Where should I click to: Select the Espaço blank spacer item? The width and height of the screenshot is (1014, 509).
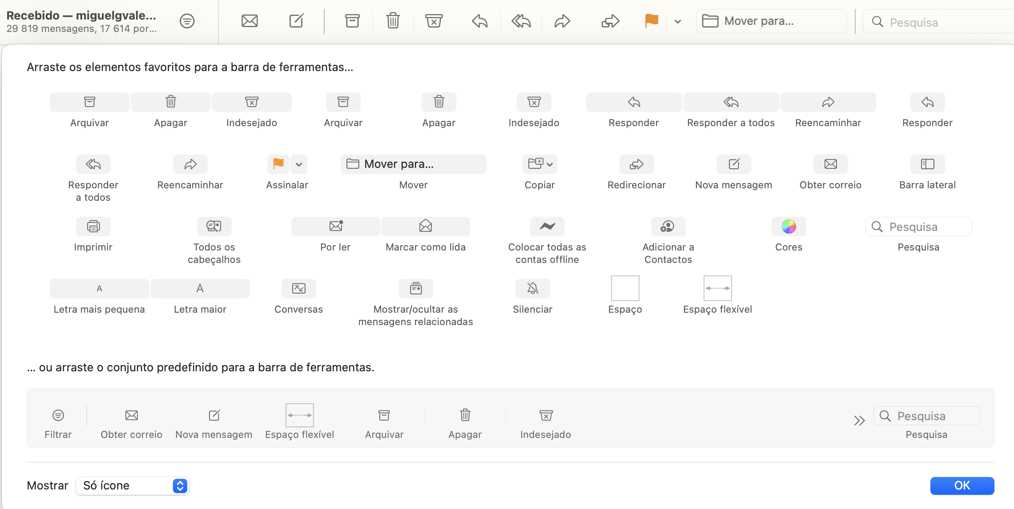(x=625, y=288)
